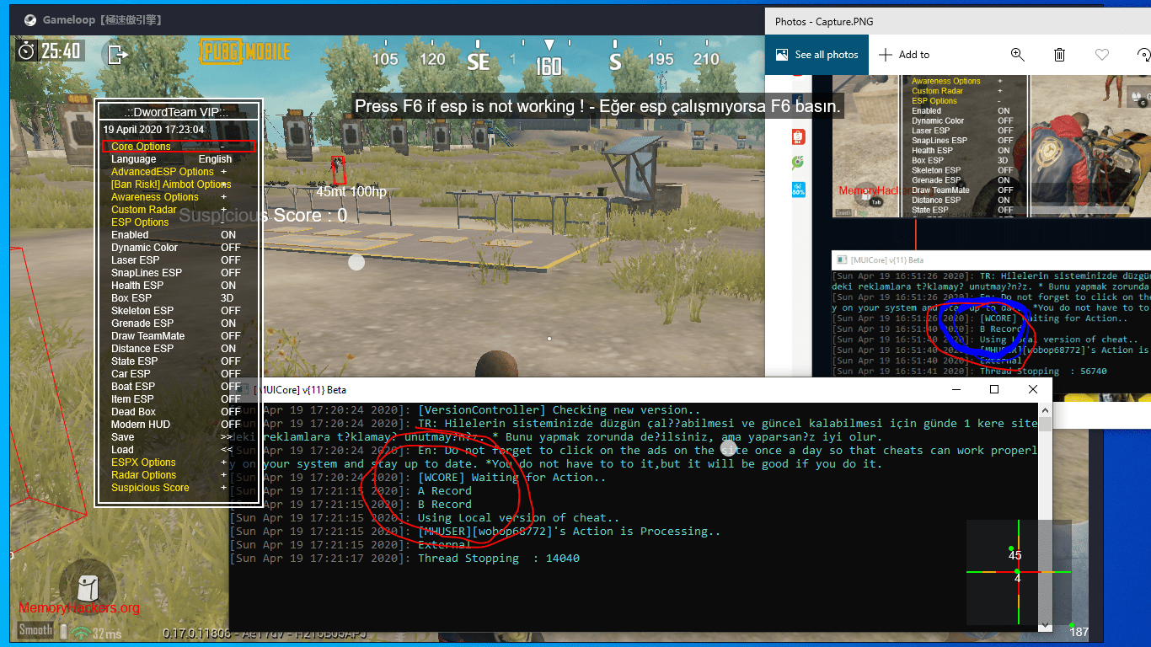Viewport: 1151px width, 647px height.
Task: Maximize the MUICore console window
Action: coord(994,389)
